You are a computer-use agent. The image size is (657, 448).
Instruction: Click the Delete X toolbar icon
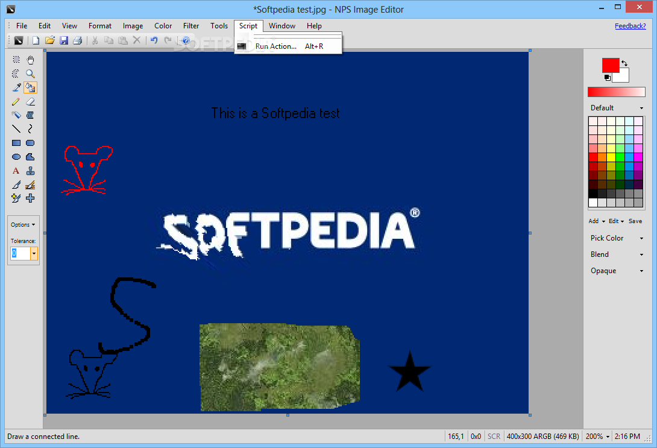pyautogui.click(x=137, y=40)
